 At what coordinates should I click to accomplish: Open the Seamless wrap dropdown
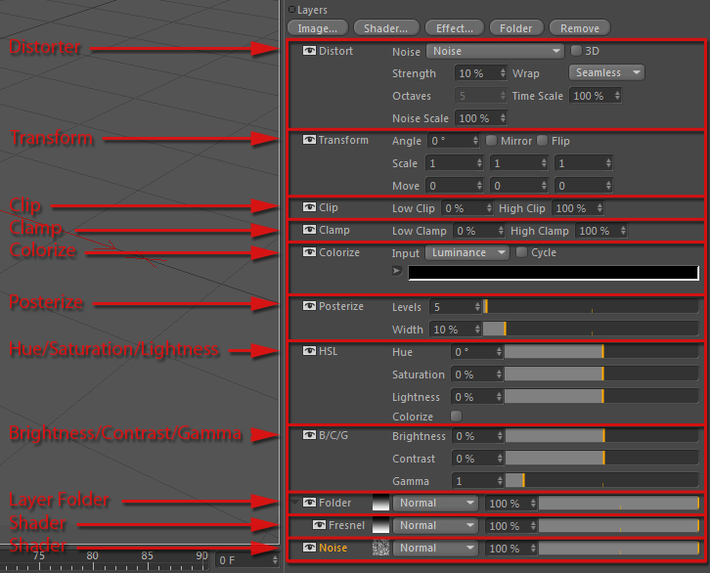pyautogui.click(x=606, y=73)
